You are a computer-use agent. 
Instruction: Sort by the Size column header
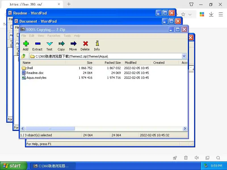pos(80,63)
